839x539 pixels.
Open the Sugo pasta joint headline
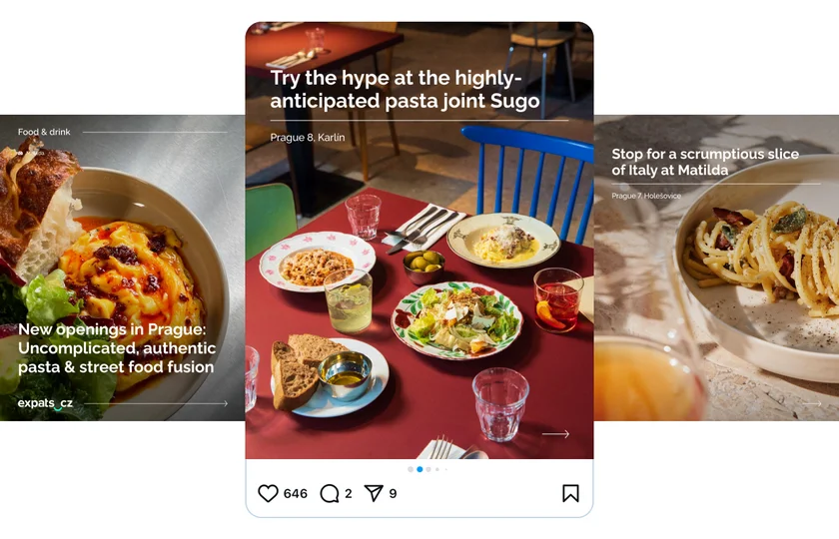[x=405, y=89]
